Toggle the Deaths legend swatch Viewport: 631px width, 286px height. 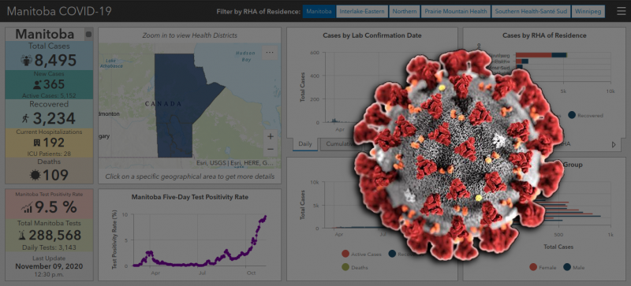click(x=345, y=266)
